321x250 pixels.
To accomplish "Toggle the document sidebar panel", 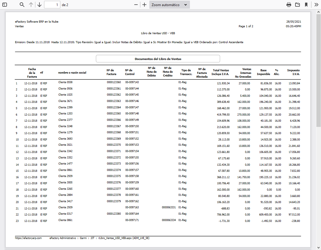I will point(5,5).
